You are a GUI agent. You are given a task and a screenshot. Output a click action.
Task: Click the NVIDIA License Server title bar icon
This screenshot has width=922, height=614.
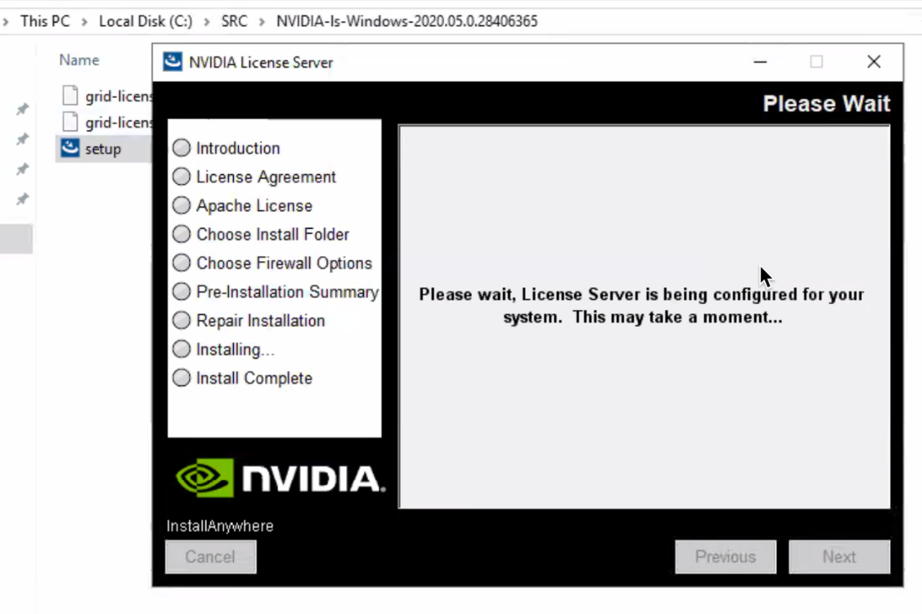tap(173, 62)
